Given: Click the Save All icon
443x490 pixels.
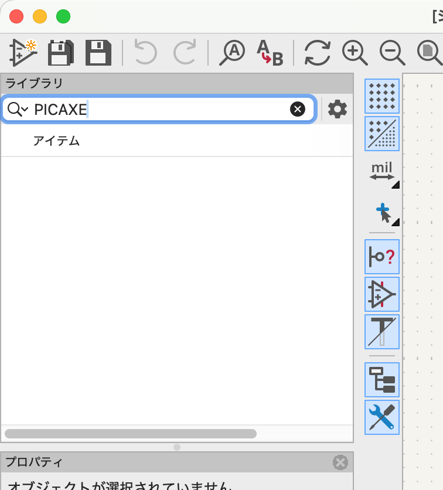Looking at the screenshot, I should click(61, 53).
